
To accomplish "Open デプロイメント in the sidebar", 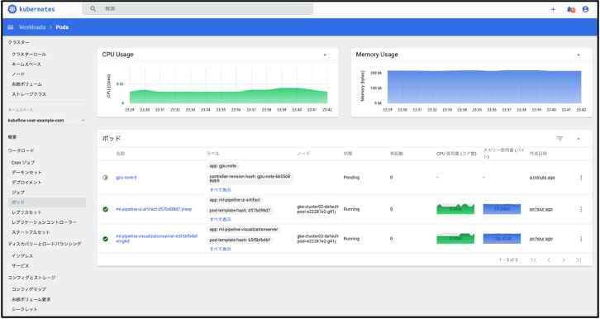I will coord(26,183).
